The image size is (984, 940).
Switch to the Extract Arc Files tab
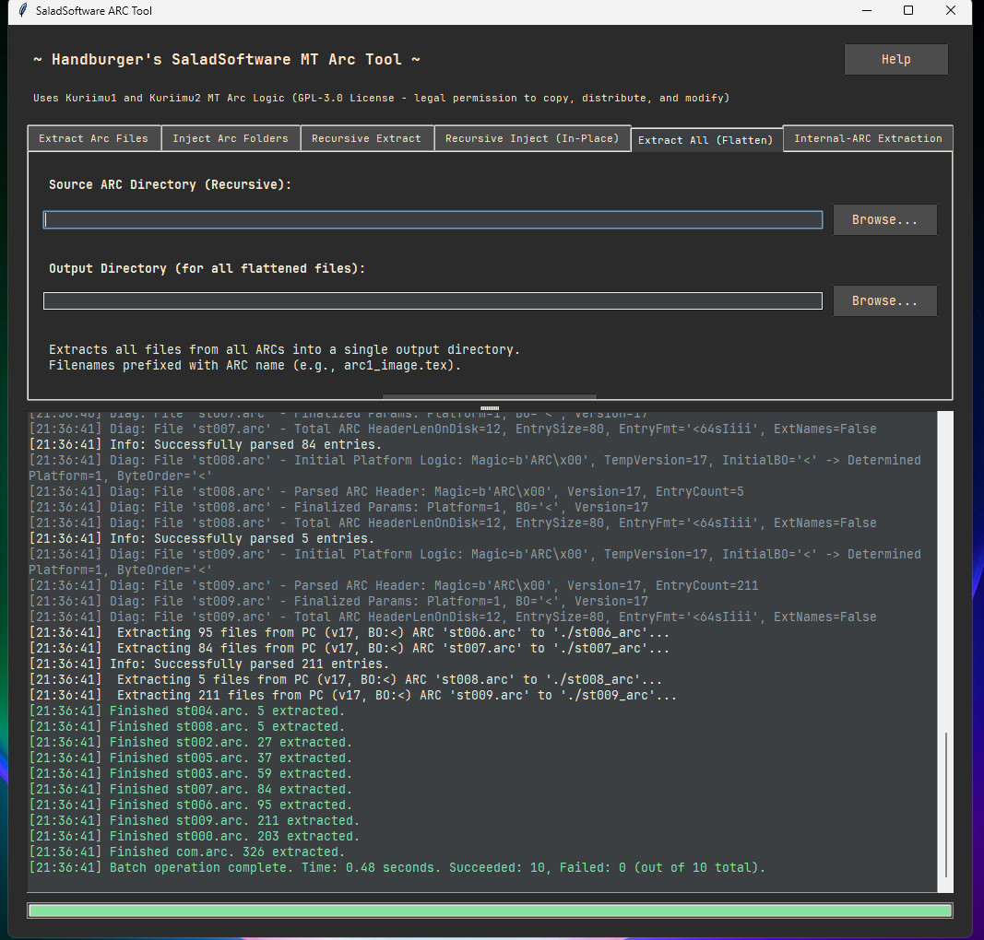(x=93, y=138)
